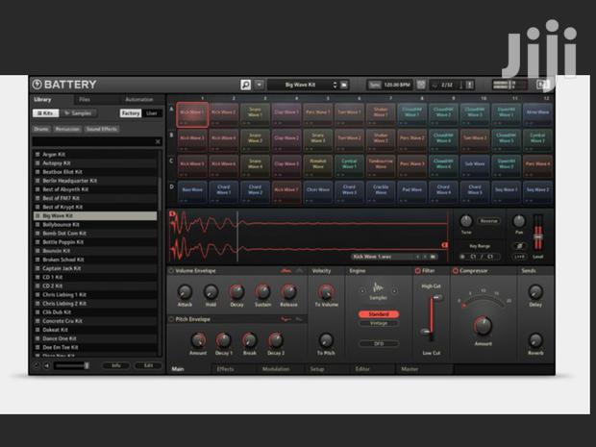Select the Sub Wave pad
This screenshot has height=447, width=596.
[475, 166]
